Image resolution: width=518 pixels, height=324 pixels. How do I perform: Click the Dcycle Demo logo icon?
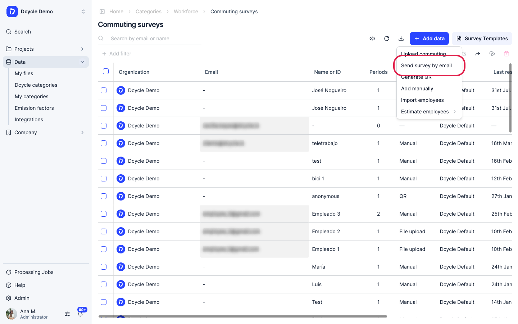[12, 12]
